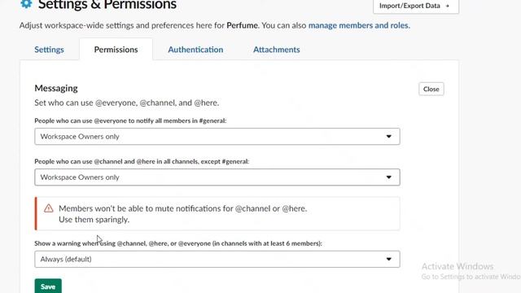Click the settings gear icon beside title

tap(26, 4)
